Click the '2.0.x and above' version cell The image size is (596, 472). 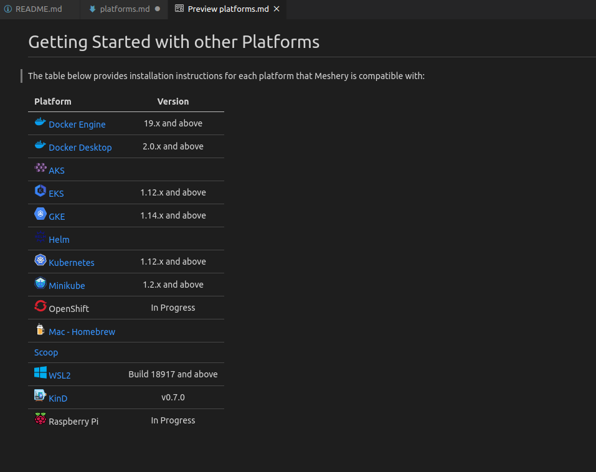(173, 146)
